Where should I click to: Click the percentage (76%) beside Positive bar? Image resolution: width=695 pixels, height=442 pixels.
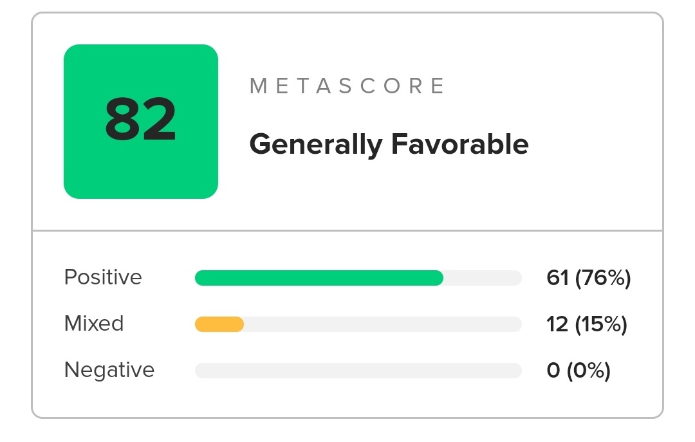(603, 278)
